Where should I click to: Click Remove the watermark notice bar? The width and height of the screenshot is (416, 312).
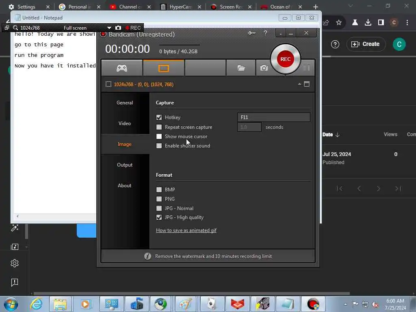click(x=208, y=256)
